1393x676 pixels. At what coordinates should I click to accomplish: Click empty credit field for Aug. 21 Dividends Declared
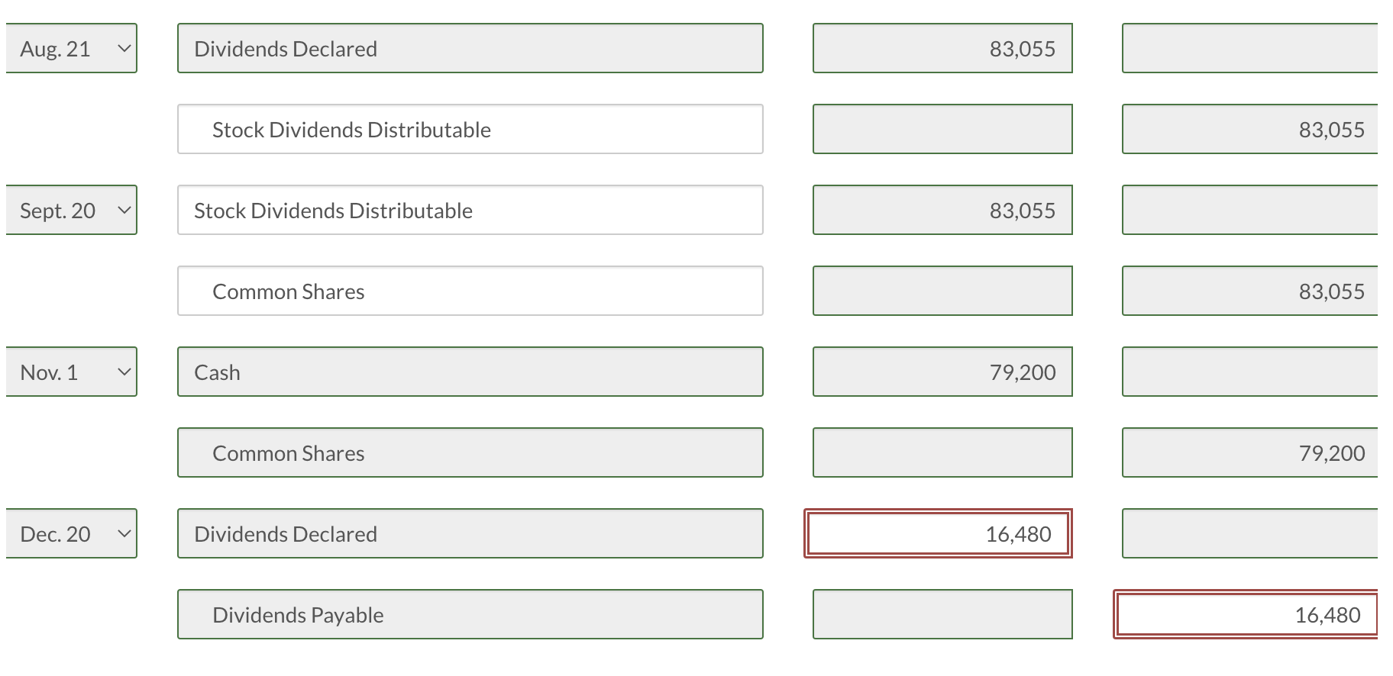[x=1250, y=48]
